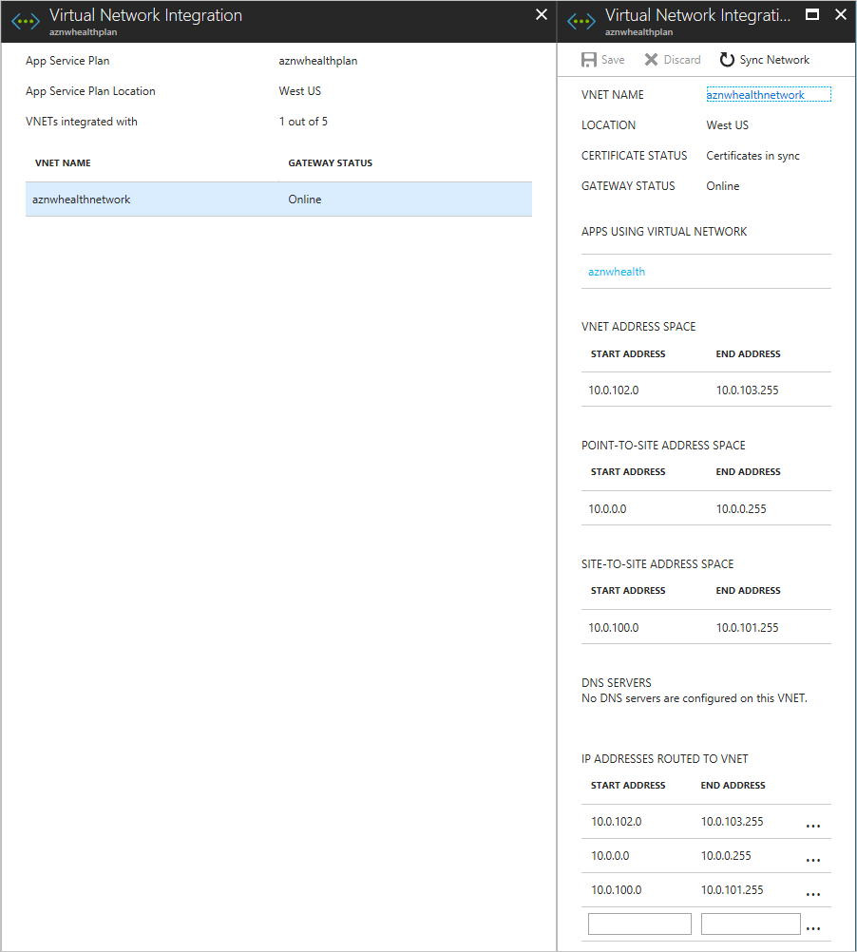Click point-to-site start address 10.0.0.0
857x952 pixels.
click(x=607, y=509)
